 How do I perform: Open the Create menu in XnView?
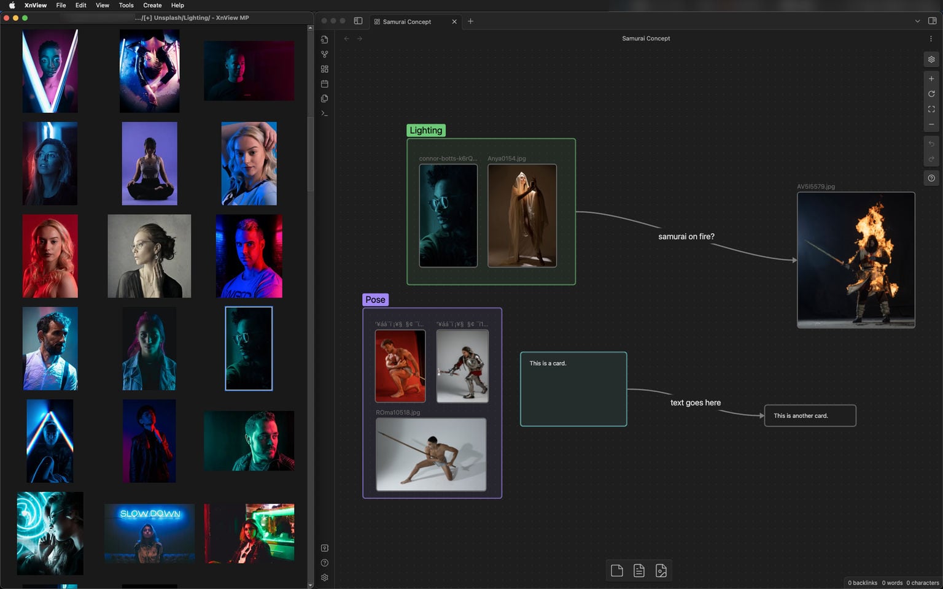point(152,5)
